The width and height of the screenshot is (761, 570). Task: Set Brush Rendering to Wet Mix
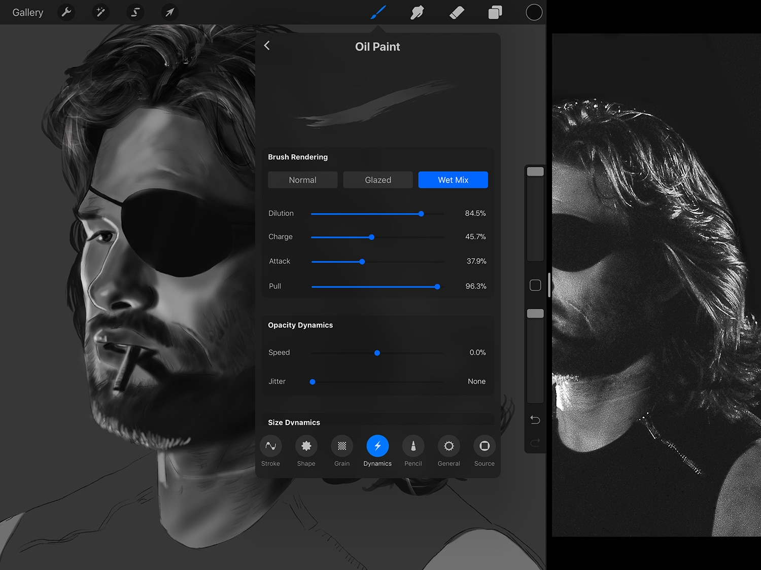[x=453, y=180]
